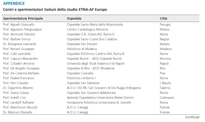Select Policlinico di Modena cell

82,49
